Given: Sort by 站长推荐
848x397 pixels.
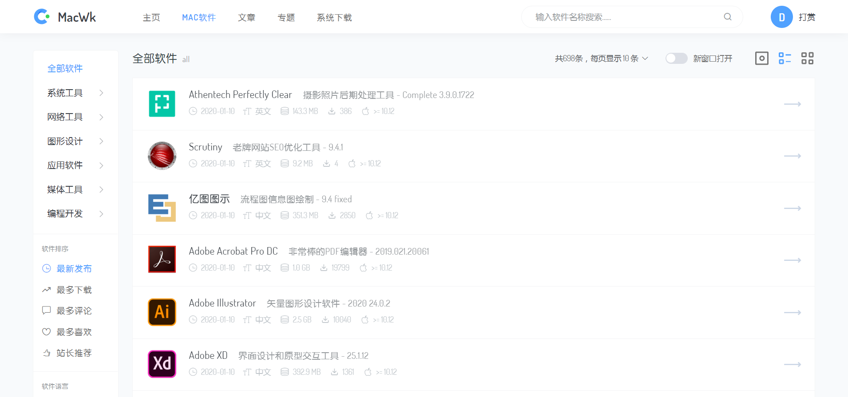Looking at the screenshot, I should point(74,353).
